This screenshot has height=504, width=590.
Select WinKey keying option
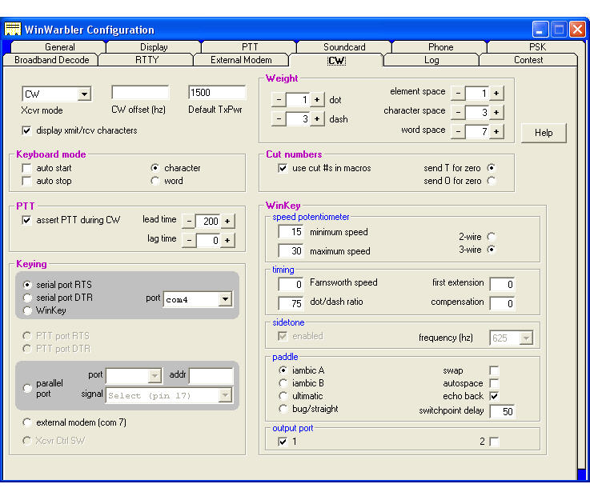click(26, 310)
